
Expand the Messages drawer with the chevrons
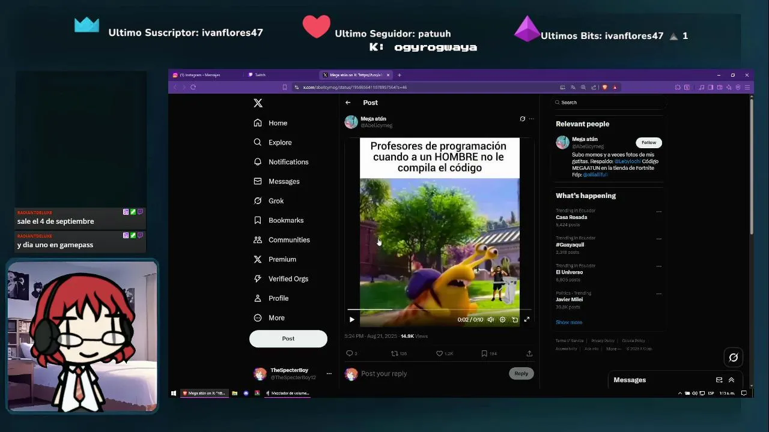click(731, 380)
